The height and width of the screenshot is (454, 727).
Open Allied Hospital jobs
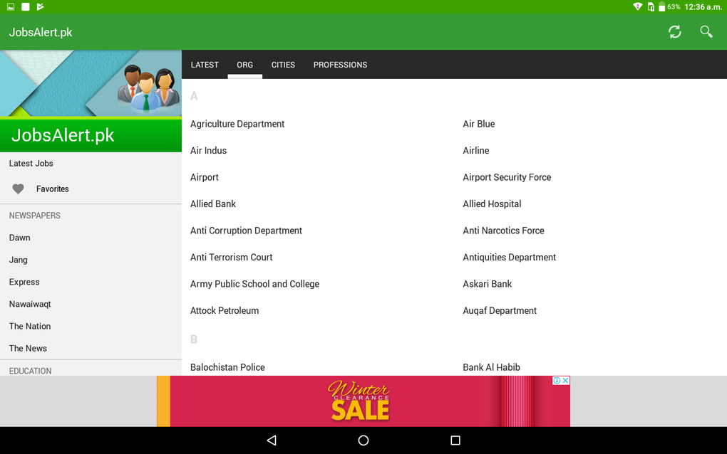click(492, 204)
